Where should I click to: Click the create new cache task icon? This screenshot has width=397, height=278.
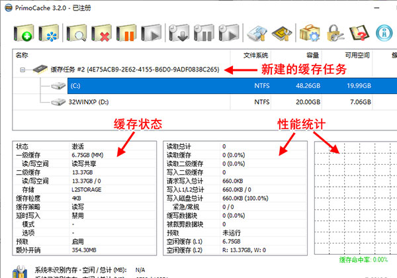24,33
